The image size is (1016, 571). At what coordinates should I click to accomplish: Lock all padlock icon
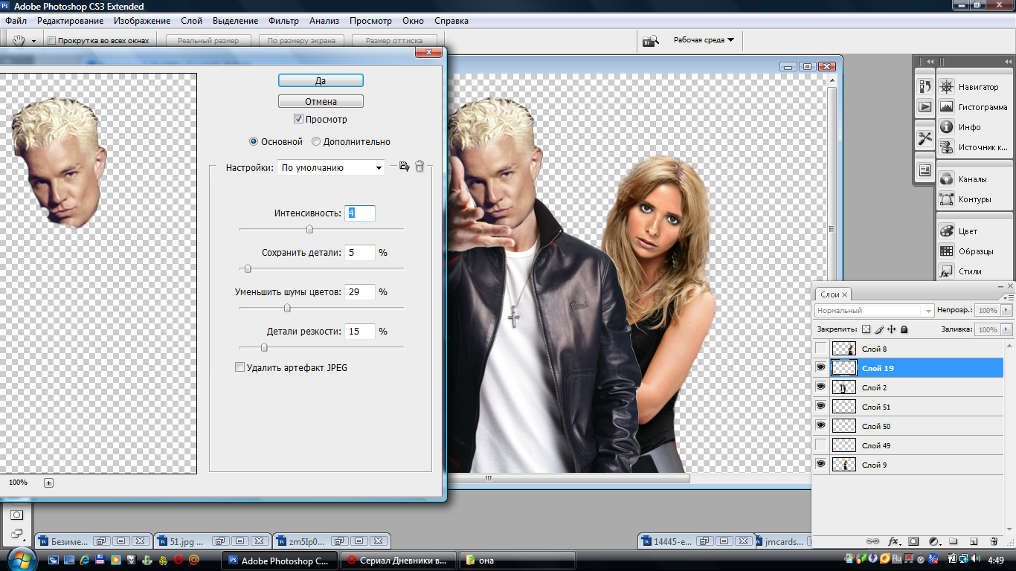(904, 329)
